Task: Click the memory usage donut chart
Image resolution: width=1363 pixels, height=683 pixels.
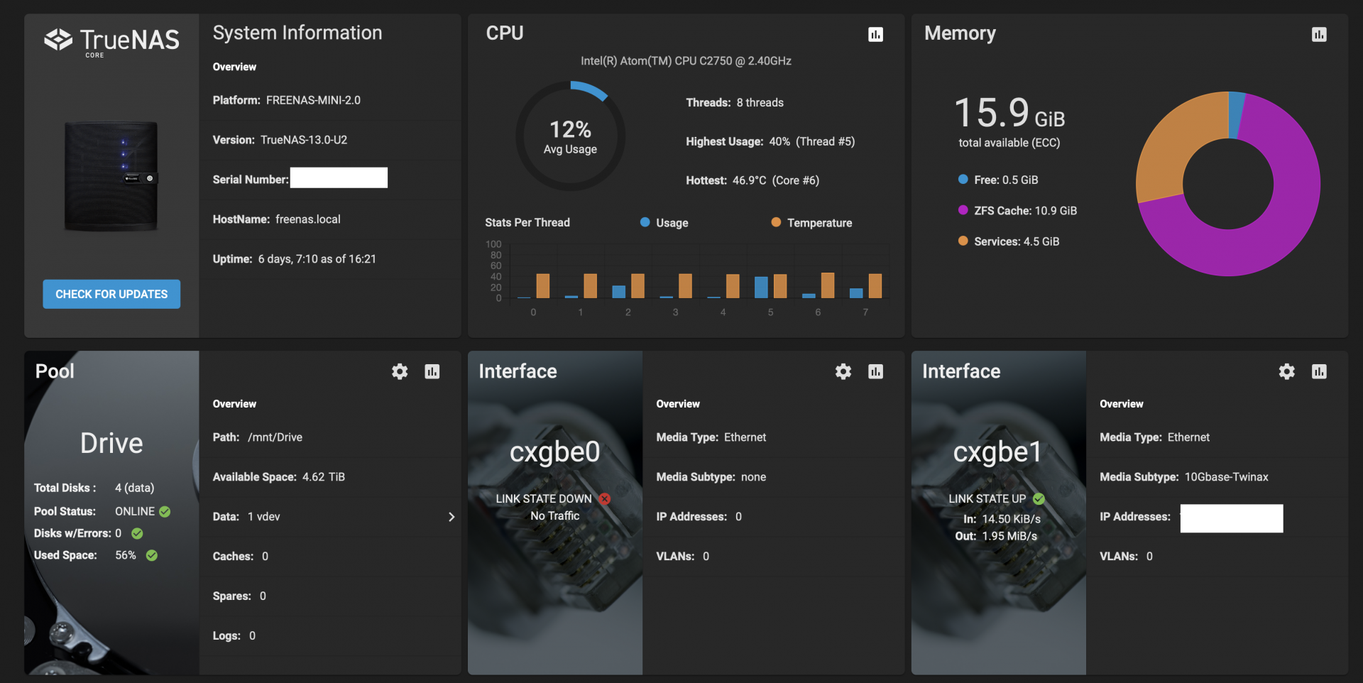Action: pos(1228,184)
